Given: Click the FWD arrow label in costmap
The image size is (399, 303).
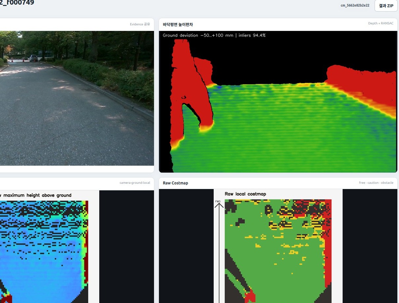Looking at the screenshot, I should pyautogui.click(x=218, y=201).
